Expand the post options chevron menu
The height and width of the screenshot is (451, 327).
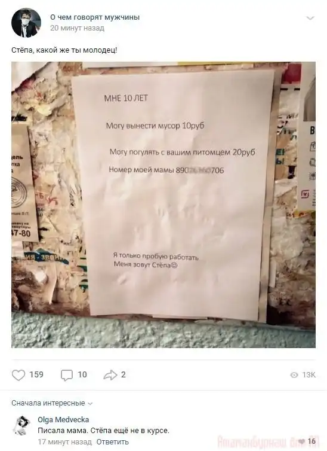pyautogui.click(x=310, y=19)
